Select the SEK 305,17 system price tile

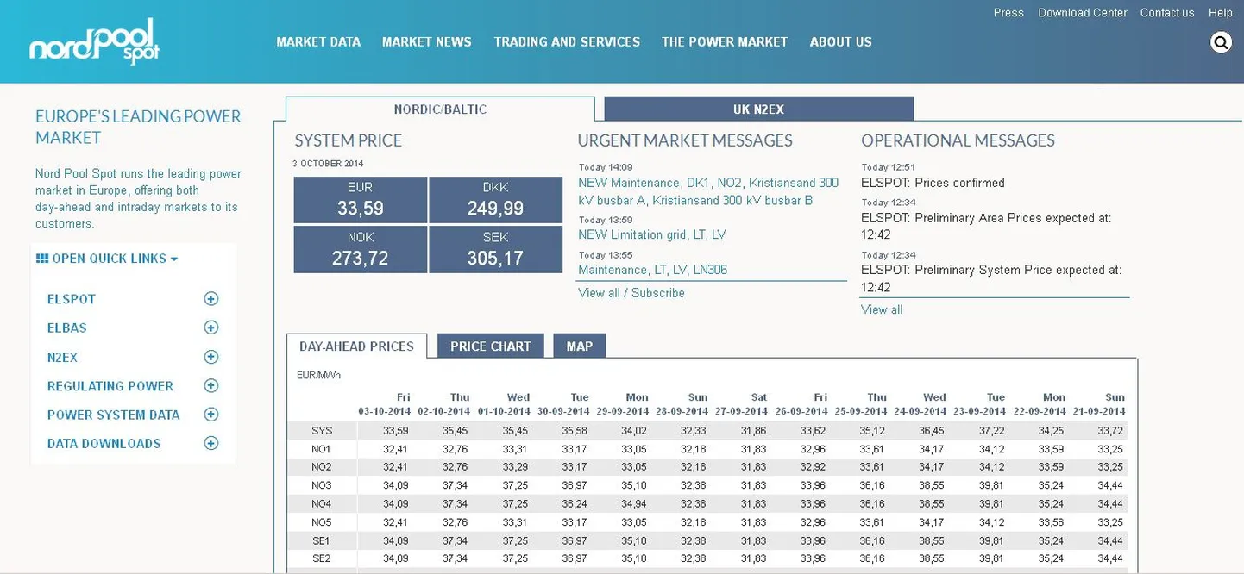click(495, 249)
